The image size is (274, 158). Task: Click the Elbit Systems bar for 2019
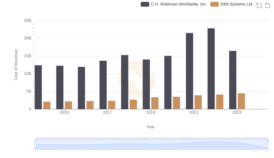tap(155, 103)
